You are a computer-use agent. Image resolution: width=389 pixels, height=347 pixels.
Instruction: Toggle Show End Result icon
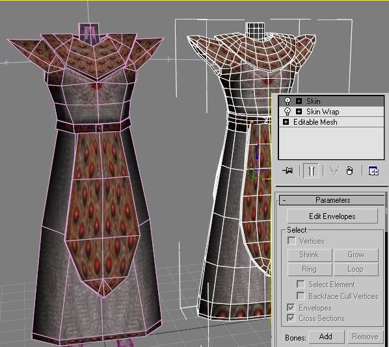tap(311, 171)
